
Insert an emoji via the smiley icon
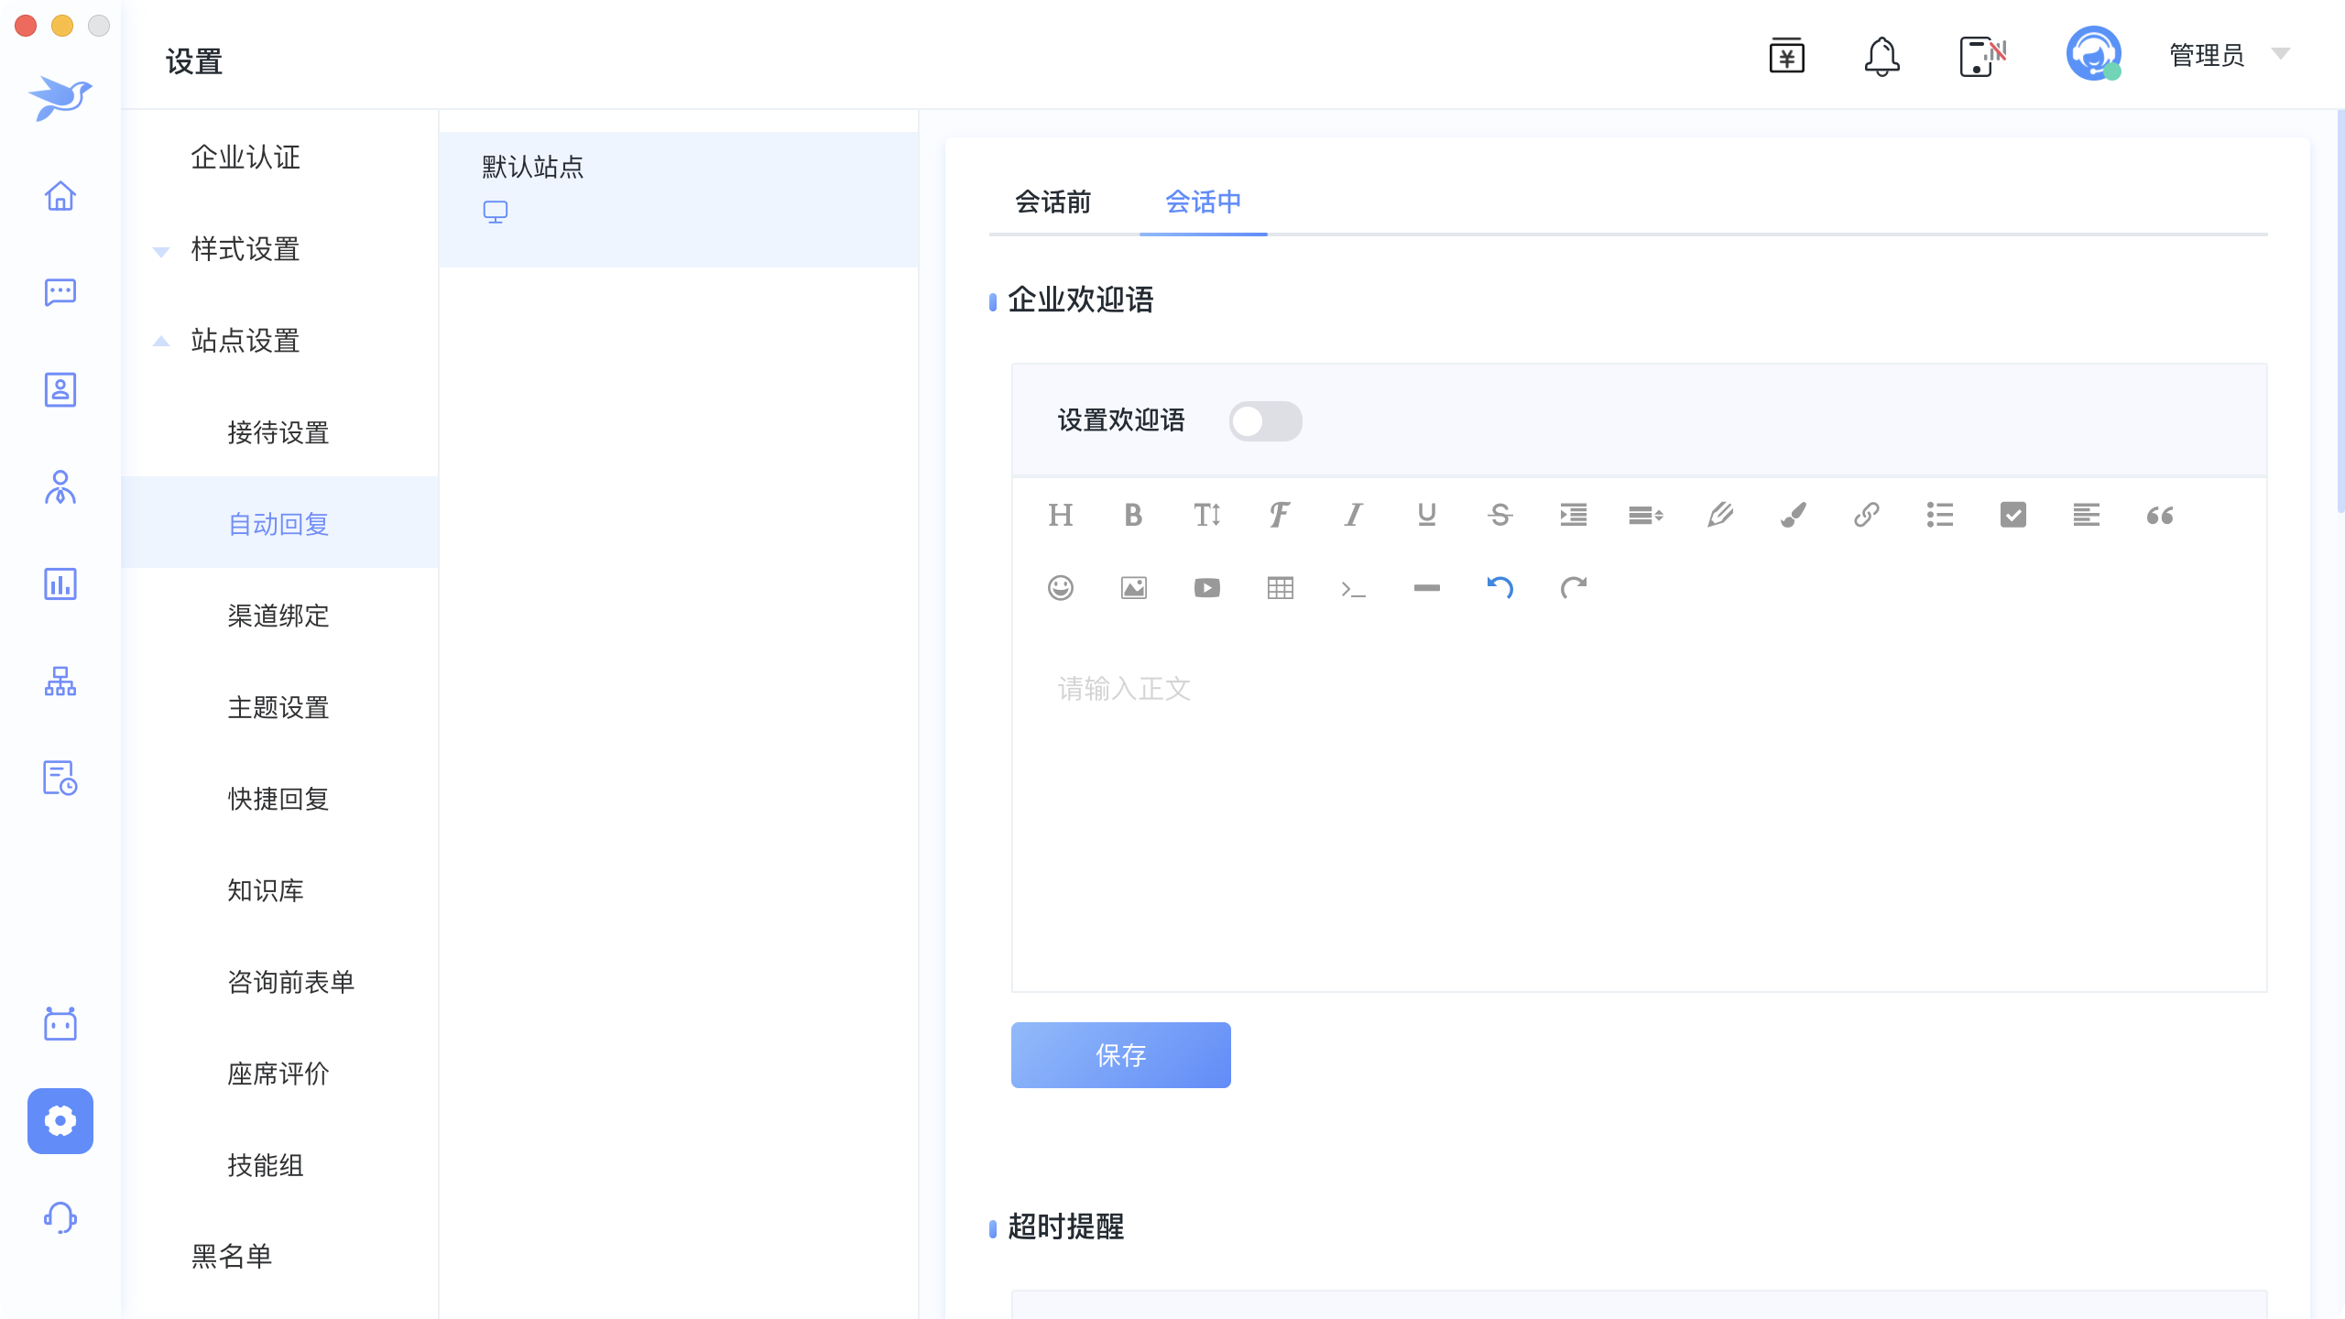(x=1060, y=588)
